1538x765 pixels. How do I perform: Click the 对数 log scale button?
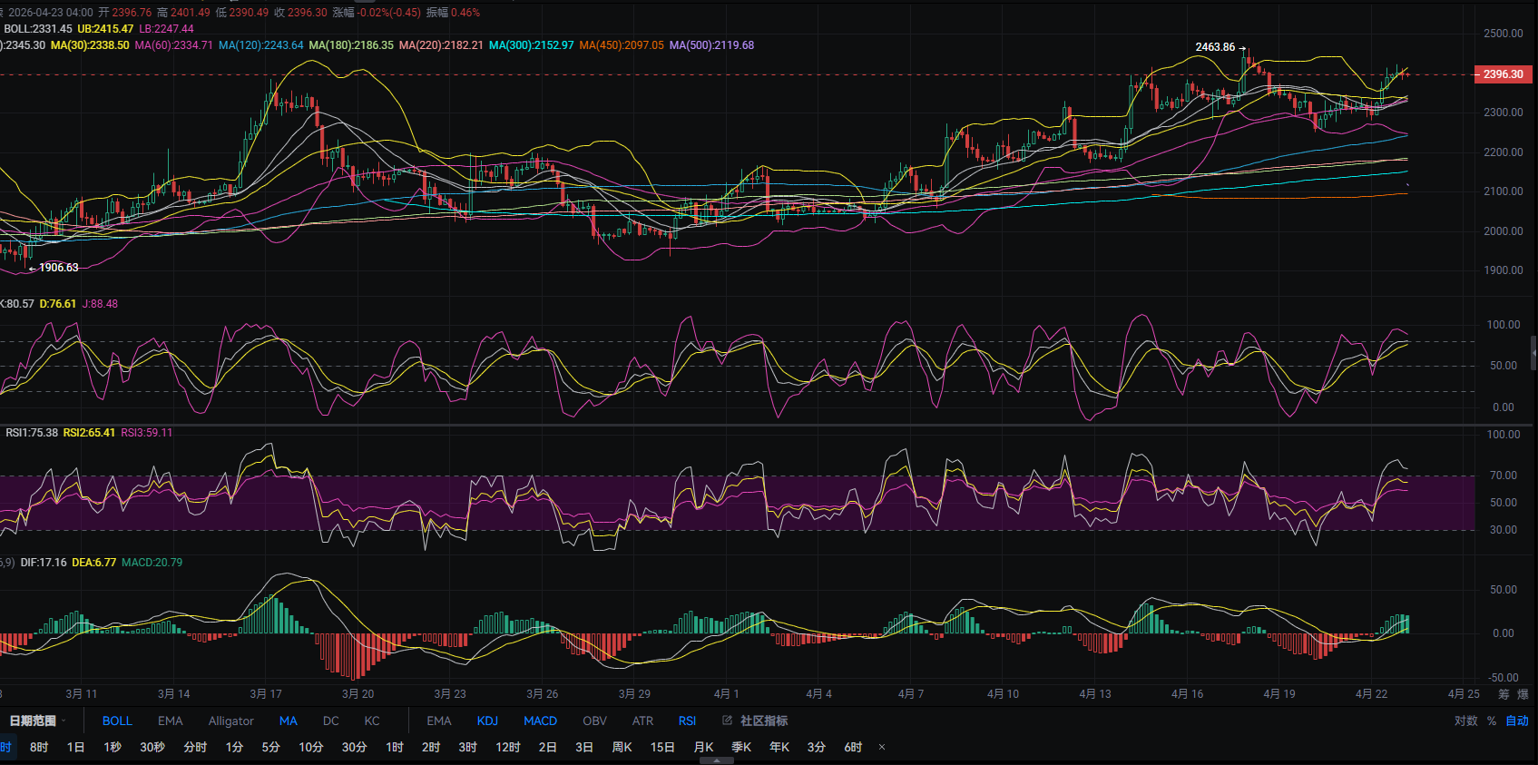pyautogui.click(x=1465, y=721)
